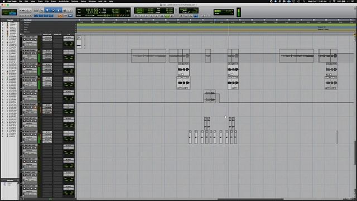The height and width of the screenshot is (201, 357).
Task: Click the Stop transport button
Action: pos(162,16)
